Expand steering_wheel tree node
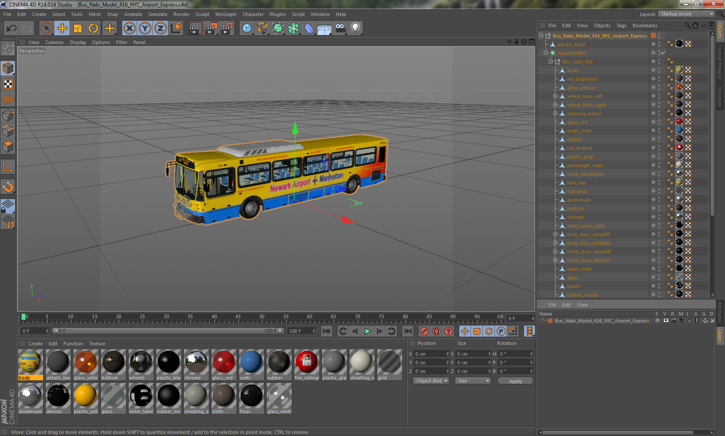 [x=555, y=114]
